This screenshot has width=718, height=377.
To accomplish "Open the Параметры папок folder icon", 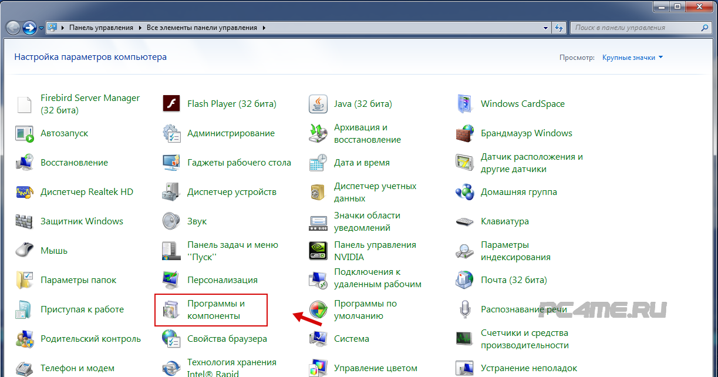I will [x=24, y=280].
